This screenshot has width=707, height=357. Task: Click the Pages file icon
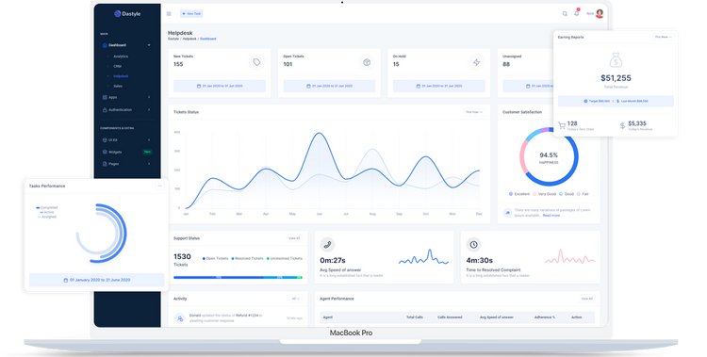105,164
